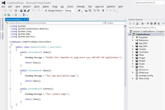
Task: Click the Search Solution Explorer field
Action: (146, 28)
